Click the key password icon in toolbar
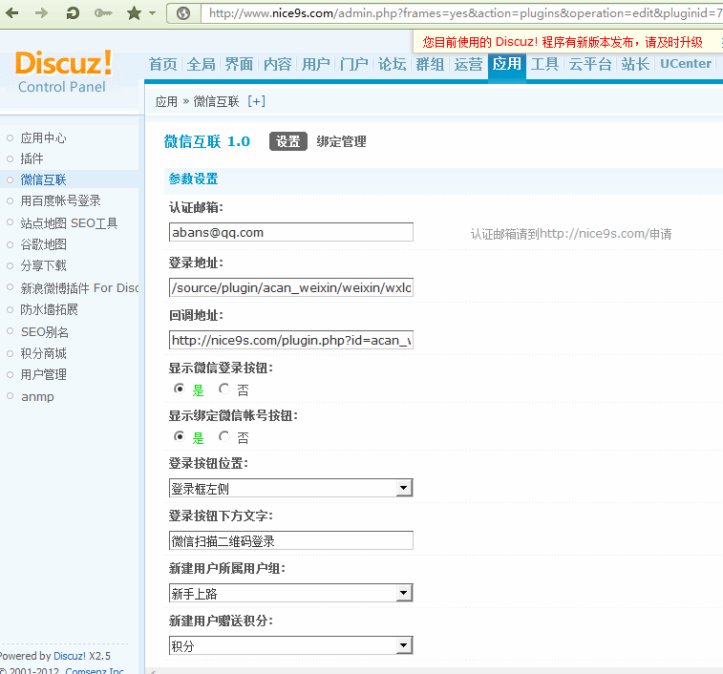 (x=102, y=13)
